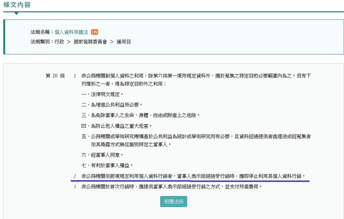This screenshot has width=344, height=219.
Task: Click the line 一、法律明文規定。
Action: pos(102,94)
